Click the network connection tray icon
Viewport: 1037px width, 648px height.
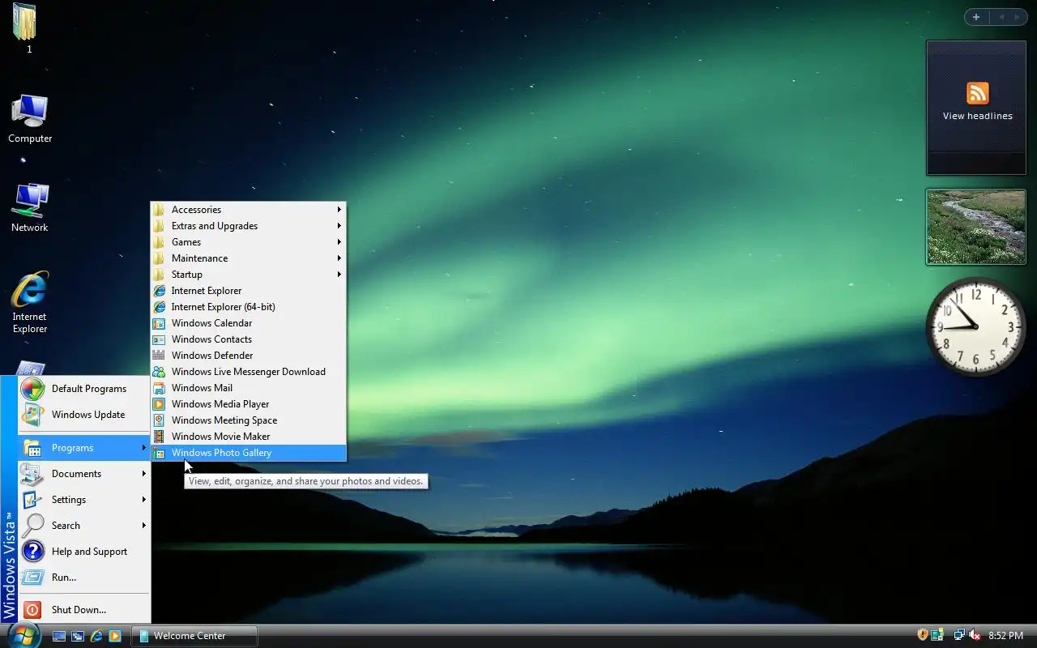point(959,636)
